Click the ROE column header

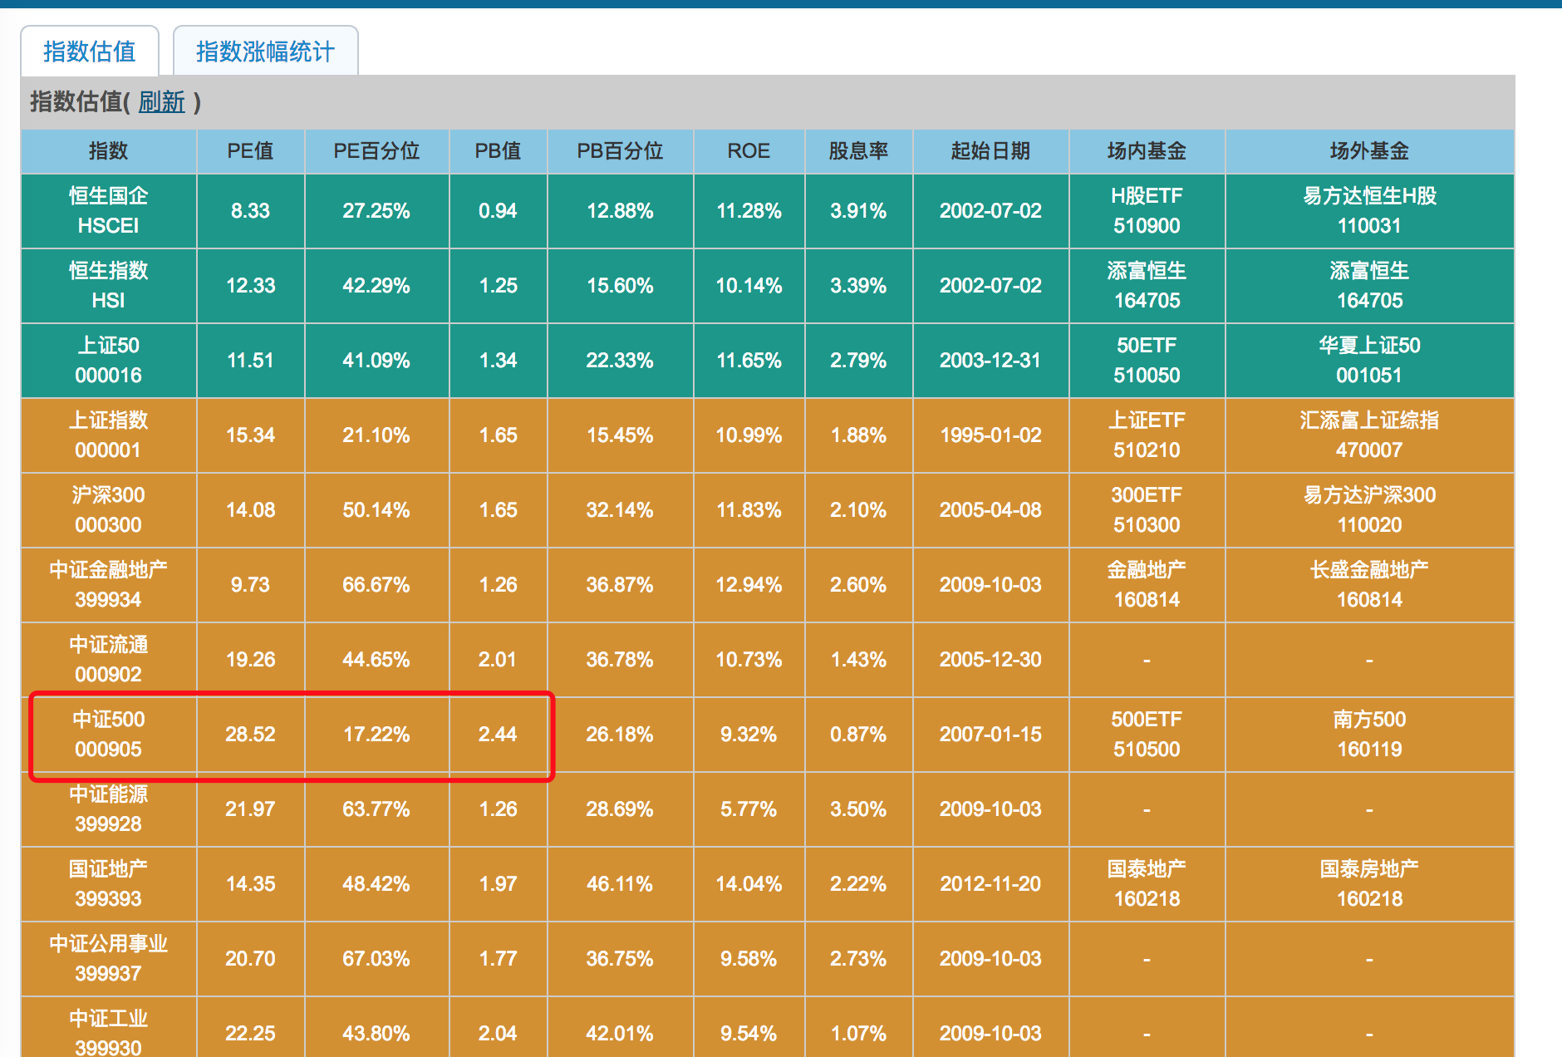[x=749, y=151]
